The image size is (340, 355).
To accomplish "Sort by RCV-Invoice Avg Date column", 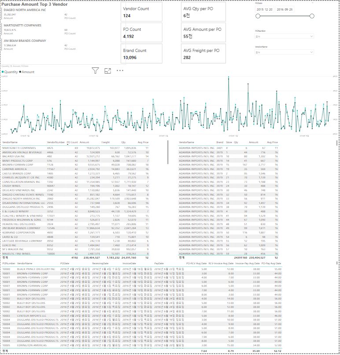I will [221, 263].
